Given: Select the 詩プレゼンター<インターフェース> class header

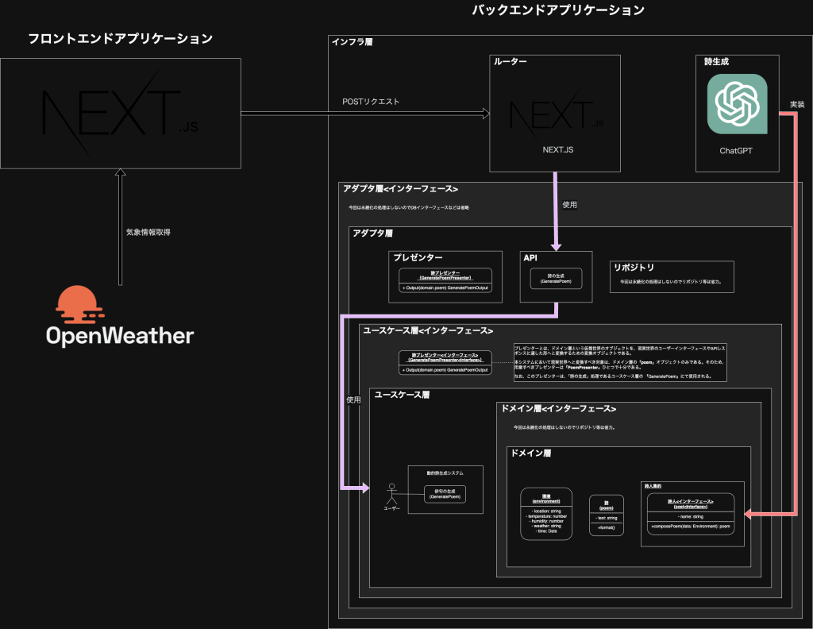Looking at the screenshot, I should (x=445, y=357).
